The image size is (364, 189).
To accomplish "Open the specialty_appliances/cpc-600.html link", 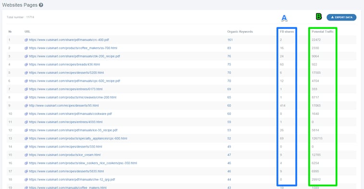I will (x=78, y=139).
